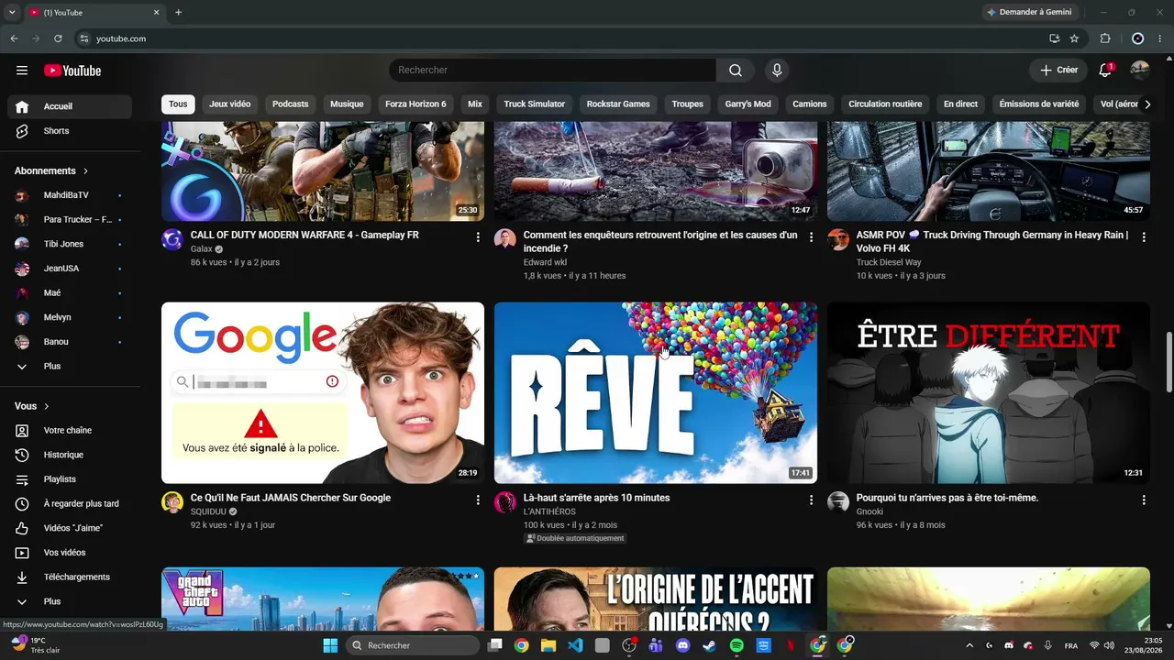The image size is (1174, 660).
Task: Open Téléchargements in the sidebar
Action: coord(70,577)
